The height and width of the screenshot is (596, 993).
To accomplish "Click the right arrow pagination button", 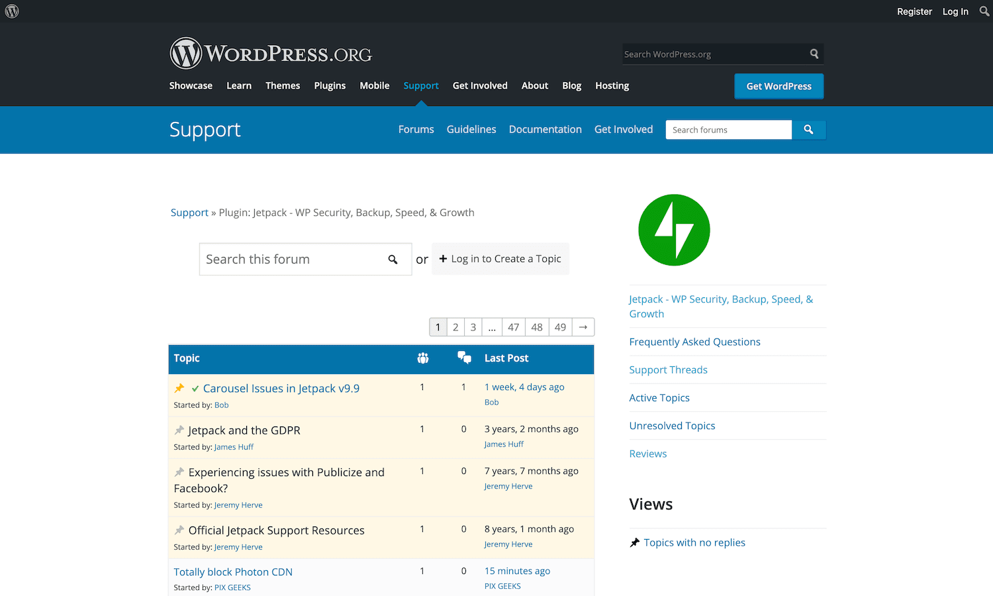I will coord(583,326).
